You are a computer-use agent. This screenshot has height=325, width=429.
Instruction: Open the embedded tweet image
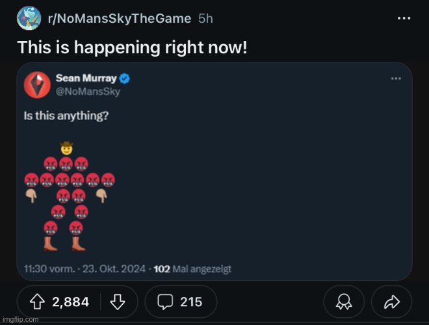214,172
